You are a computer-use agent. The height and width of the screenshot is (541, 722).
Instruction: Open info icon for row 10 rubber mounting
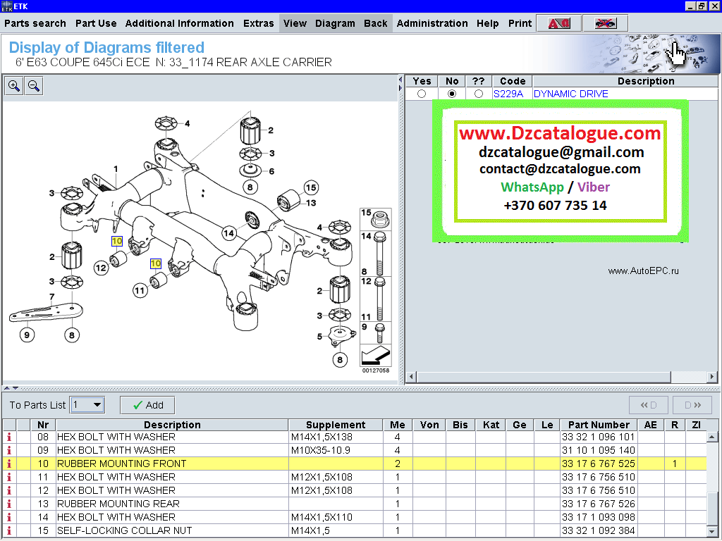click(8, 464)
